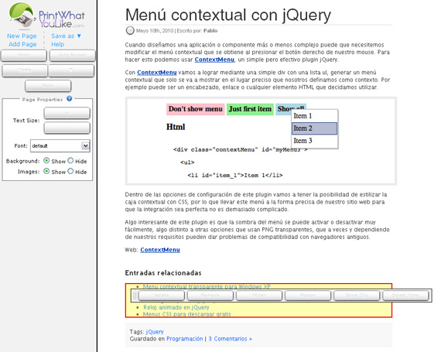
Task: Click the "Html" heading in demo image
Action: pos(176,127)
